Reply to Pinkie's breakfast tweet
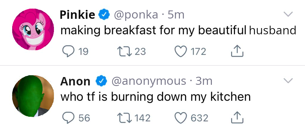The height and width of the screenshot is (129, 305). 68,52
